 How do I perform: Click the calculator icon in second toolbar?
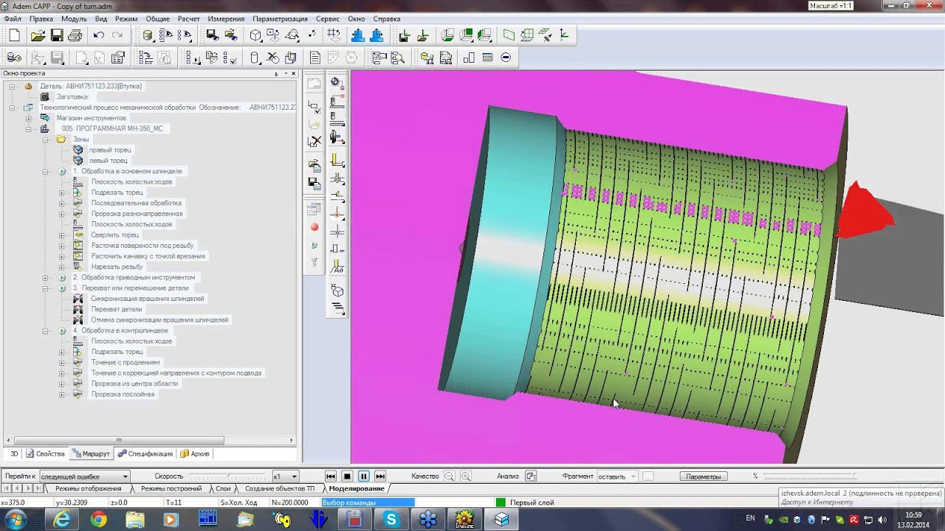tap(487, 58)
